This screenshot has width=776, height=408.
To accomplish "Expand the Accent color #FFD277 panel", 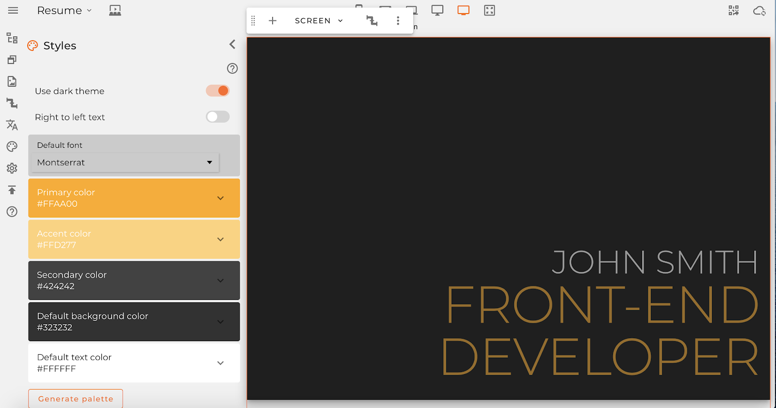I will pyautogui.click(x=134, y=239).
